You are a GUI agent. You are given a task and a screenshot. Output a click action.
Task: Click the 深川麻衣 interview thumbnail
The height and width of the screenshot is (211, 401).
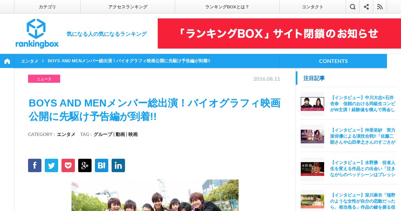coord(312,201)
